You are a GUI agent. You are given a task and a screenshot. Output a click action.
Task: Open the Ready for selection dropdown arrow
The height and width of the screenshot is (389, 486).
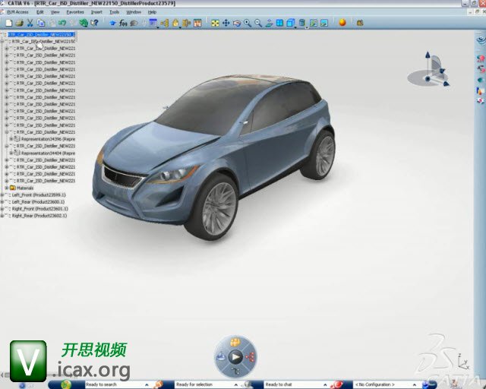click(x=236, y=384)
